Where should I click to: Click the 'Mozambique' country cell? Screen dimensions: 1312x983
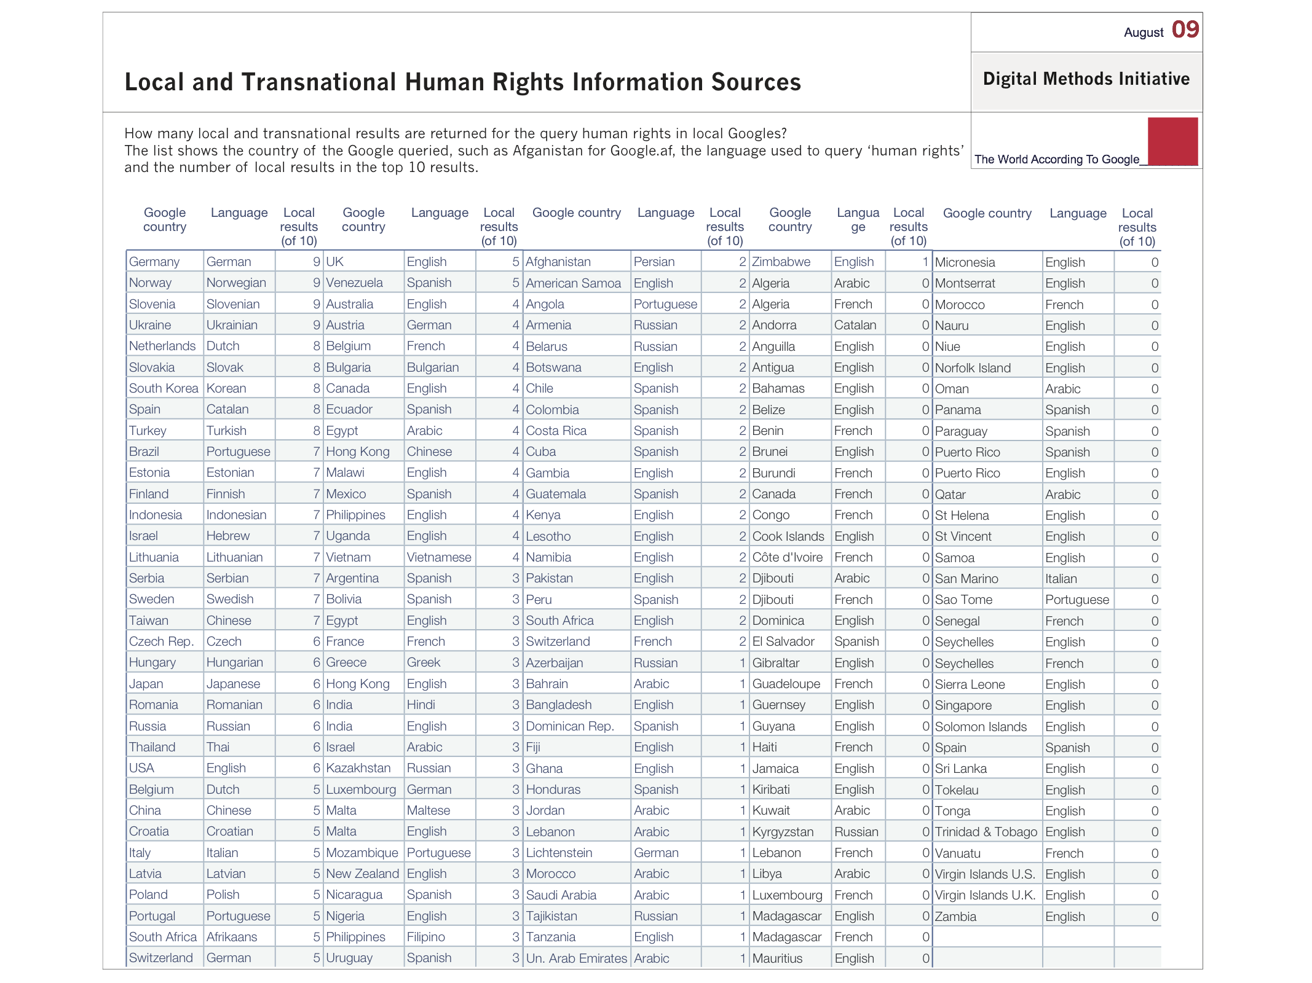(363, 853)
